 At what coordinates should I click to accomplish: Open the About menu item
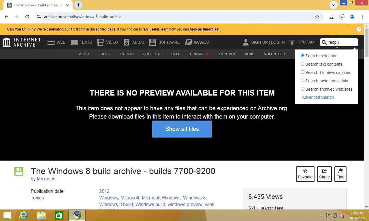pyautogui.click(x=85, y=54)
